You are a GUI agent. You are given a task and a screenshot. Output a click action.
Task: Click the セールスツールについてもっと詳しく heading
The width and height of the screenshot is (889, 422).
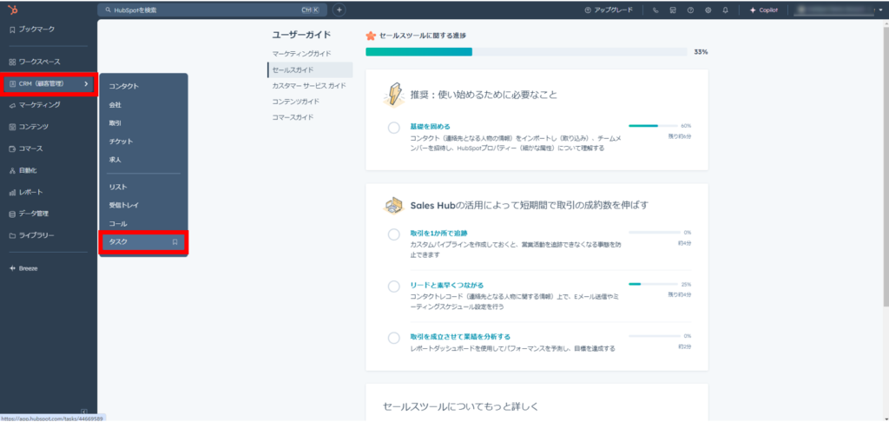[x=460, y=406]
